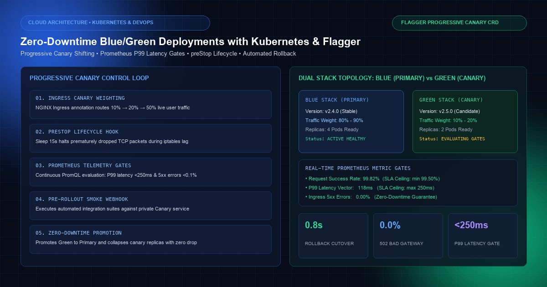The width and height of the screenshot is (547, 287).
Task: Select the Green Stack (Canary) card title
Action: click(451, 100)
